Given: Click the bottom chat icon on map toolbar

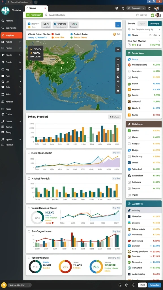Looking at the screenshot, I should tap(118, 91).
